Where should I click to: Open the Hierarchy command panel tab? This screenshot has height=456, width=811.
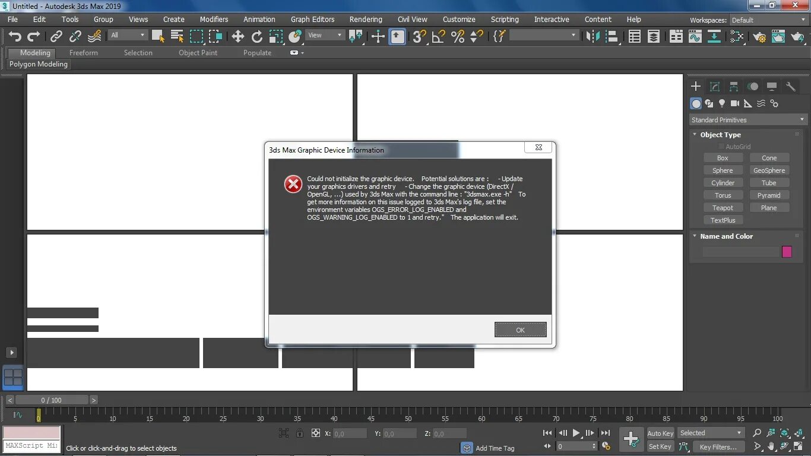tap(734, 87)
